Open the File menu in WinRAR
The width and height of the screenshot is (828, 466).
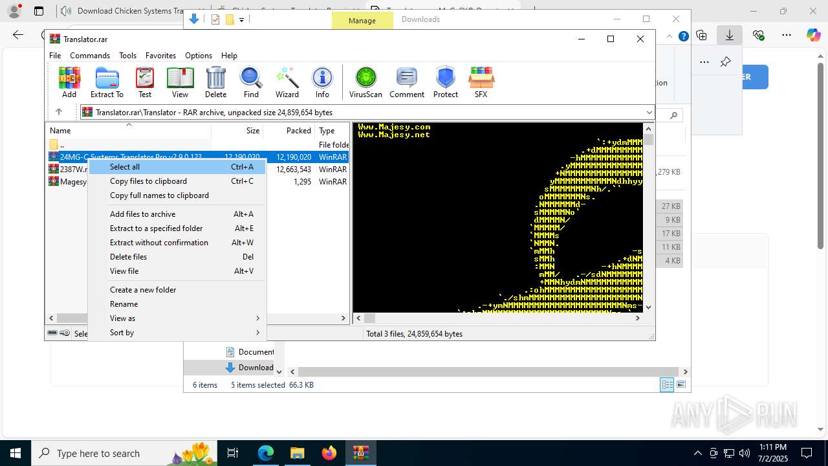55,56
